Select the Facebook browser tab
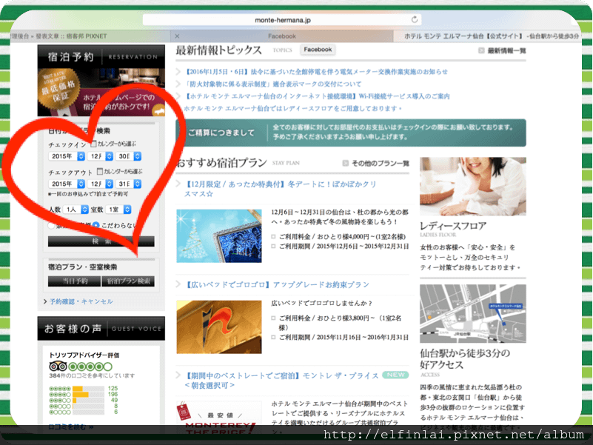 (x=282, y=36)
